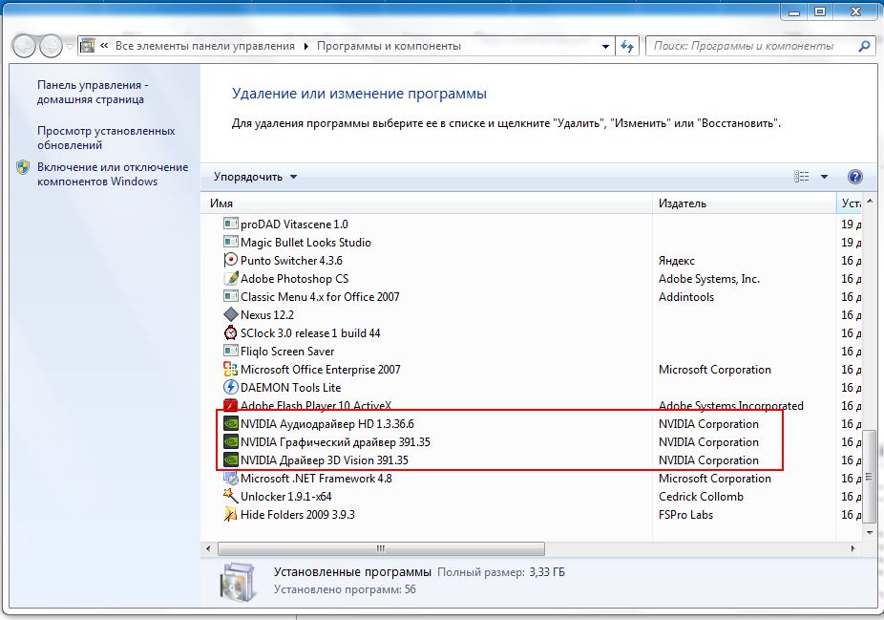Click the vertical scrollbar thumb

[870, 479]
